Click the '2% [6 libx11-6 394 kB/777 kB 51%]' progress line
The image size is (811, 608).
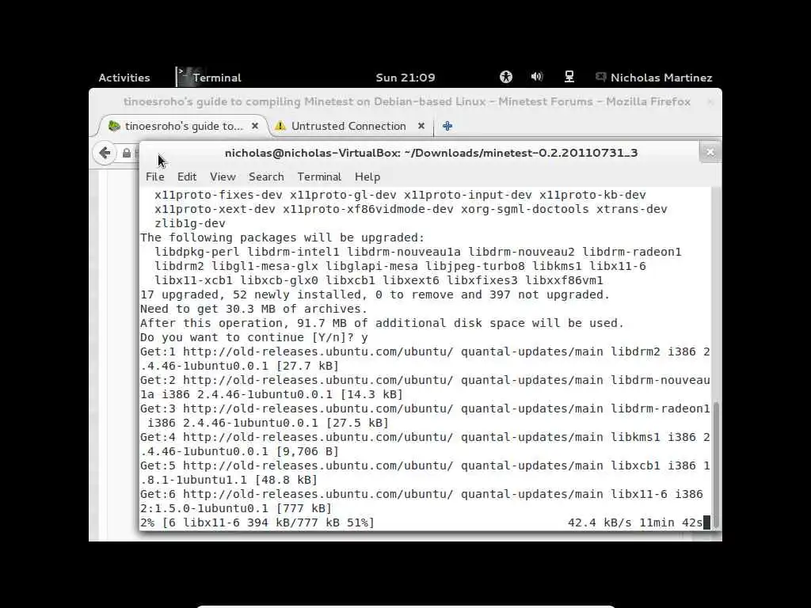click(x=257, y=522)
